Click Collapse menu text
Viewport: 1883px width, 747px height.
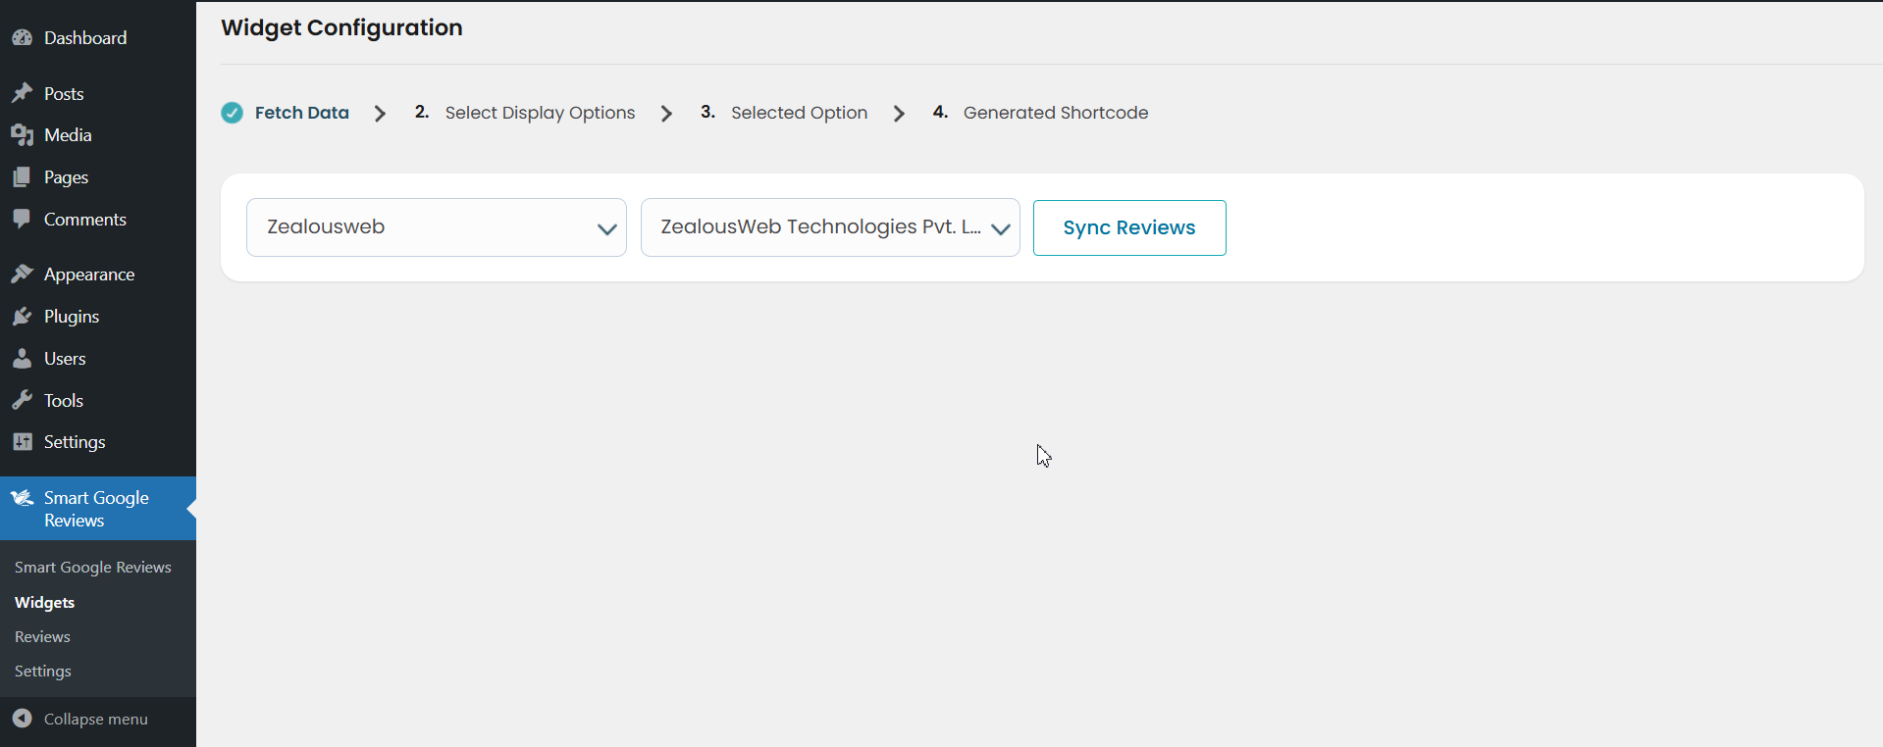(x=96, y=720)
